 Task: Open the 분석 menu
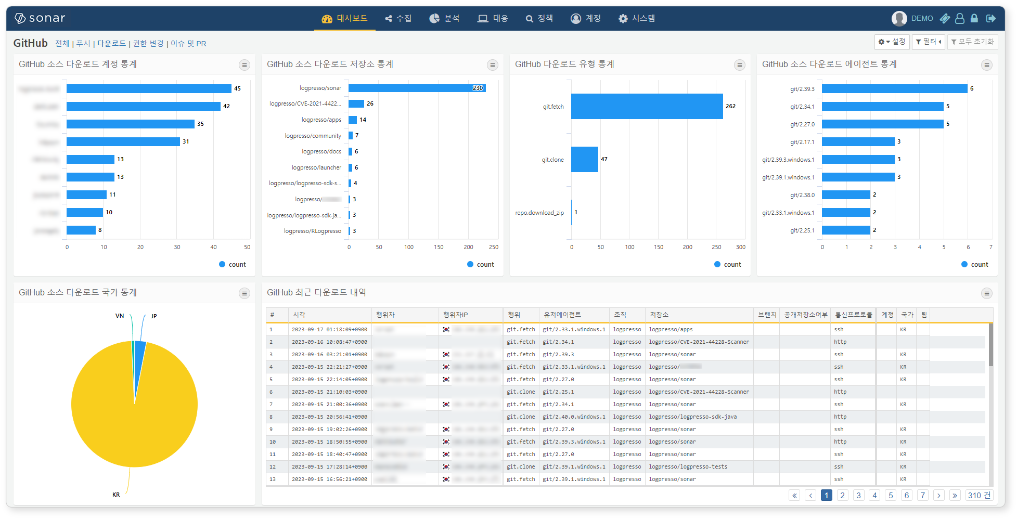pyautogui.click(x=445, y=18)
